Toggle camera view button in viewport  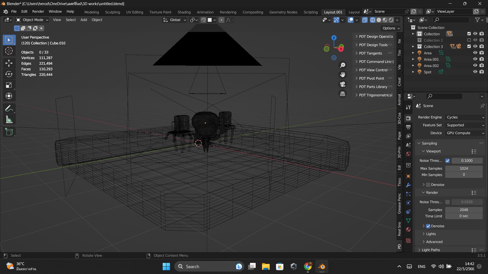(x=343, y=84)
